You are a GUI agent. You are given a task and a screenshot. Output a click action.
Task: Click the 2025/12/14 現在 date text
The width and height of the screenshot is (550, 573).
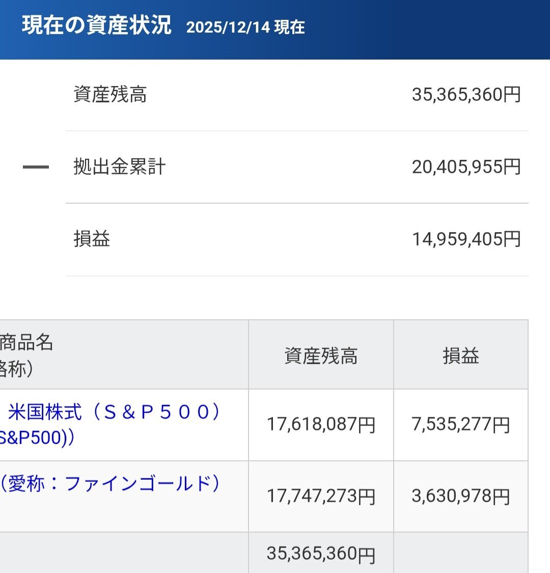point(245,27)
